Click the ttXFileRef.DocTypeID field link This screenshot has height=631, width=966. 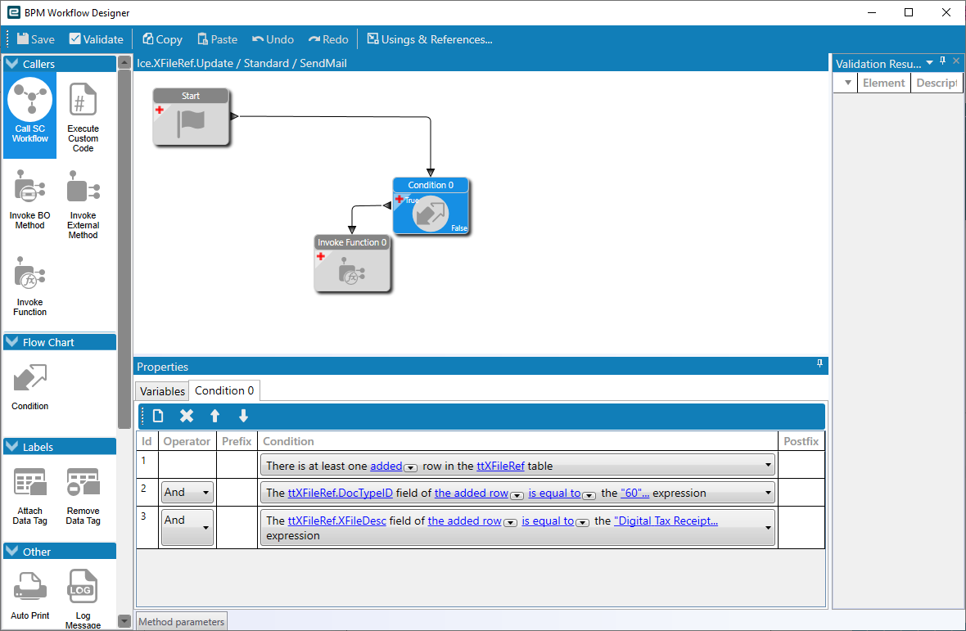(340, 494)
